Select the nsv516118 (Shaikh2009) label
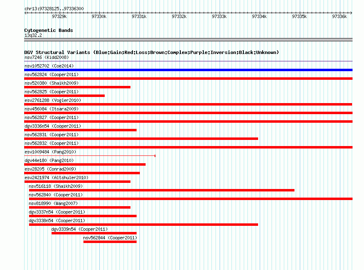Image resolution: width=364 pixels, height=270 pixels. tap(56, 186)
